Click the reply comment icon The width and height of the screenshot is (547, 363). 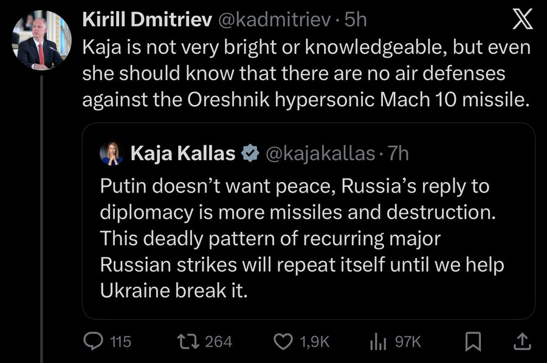tap(93, 342)
